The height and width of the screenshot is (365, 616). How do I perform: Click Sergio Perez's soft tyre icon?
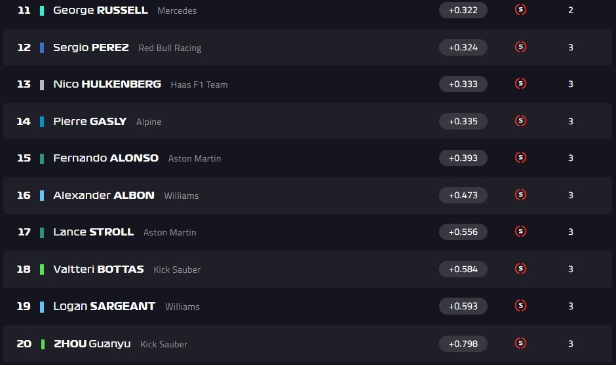coord(521,47)
